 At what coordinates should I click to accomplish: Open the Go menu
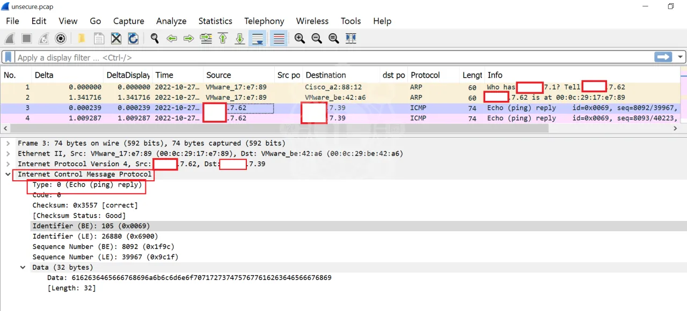tap(96, 21)
